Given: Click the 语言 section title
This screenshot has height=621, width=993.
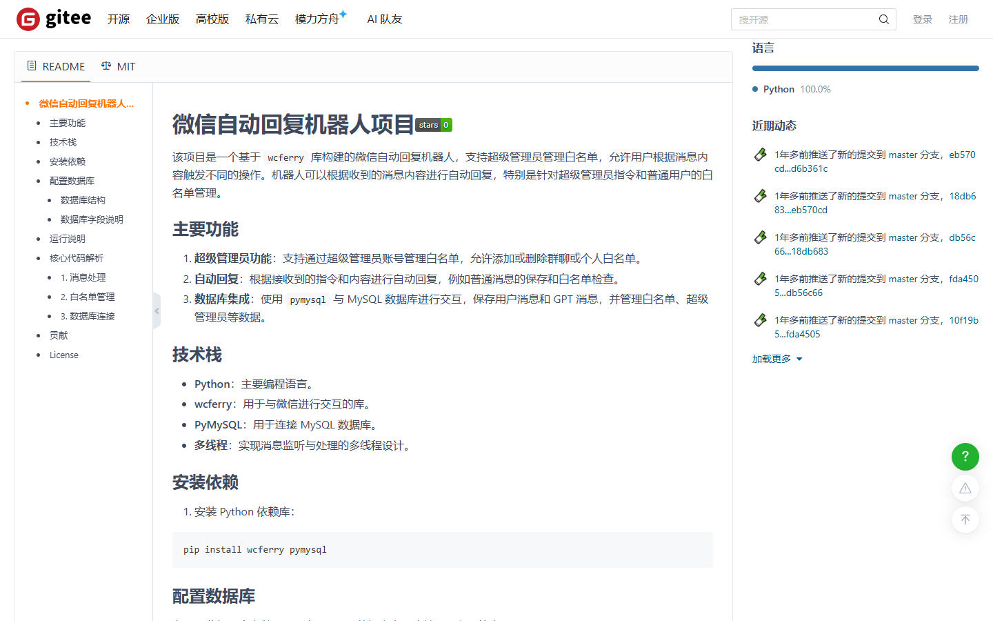Looking at the screenshot, I should pos(763,48).
